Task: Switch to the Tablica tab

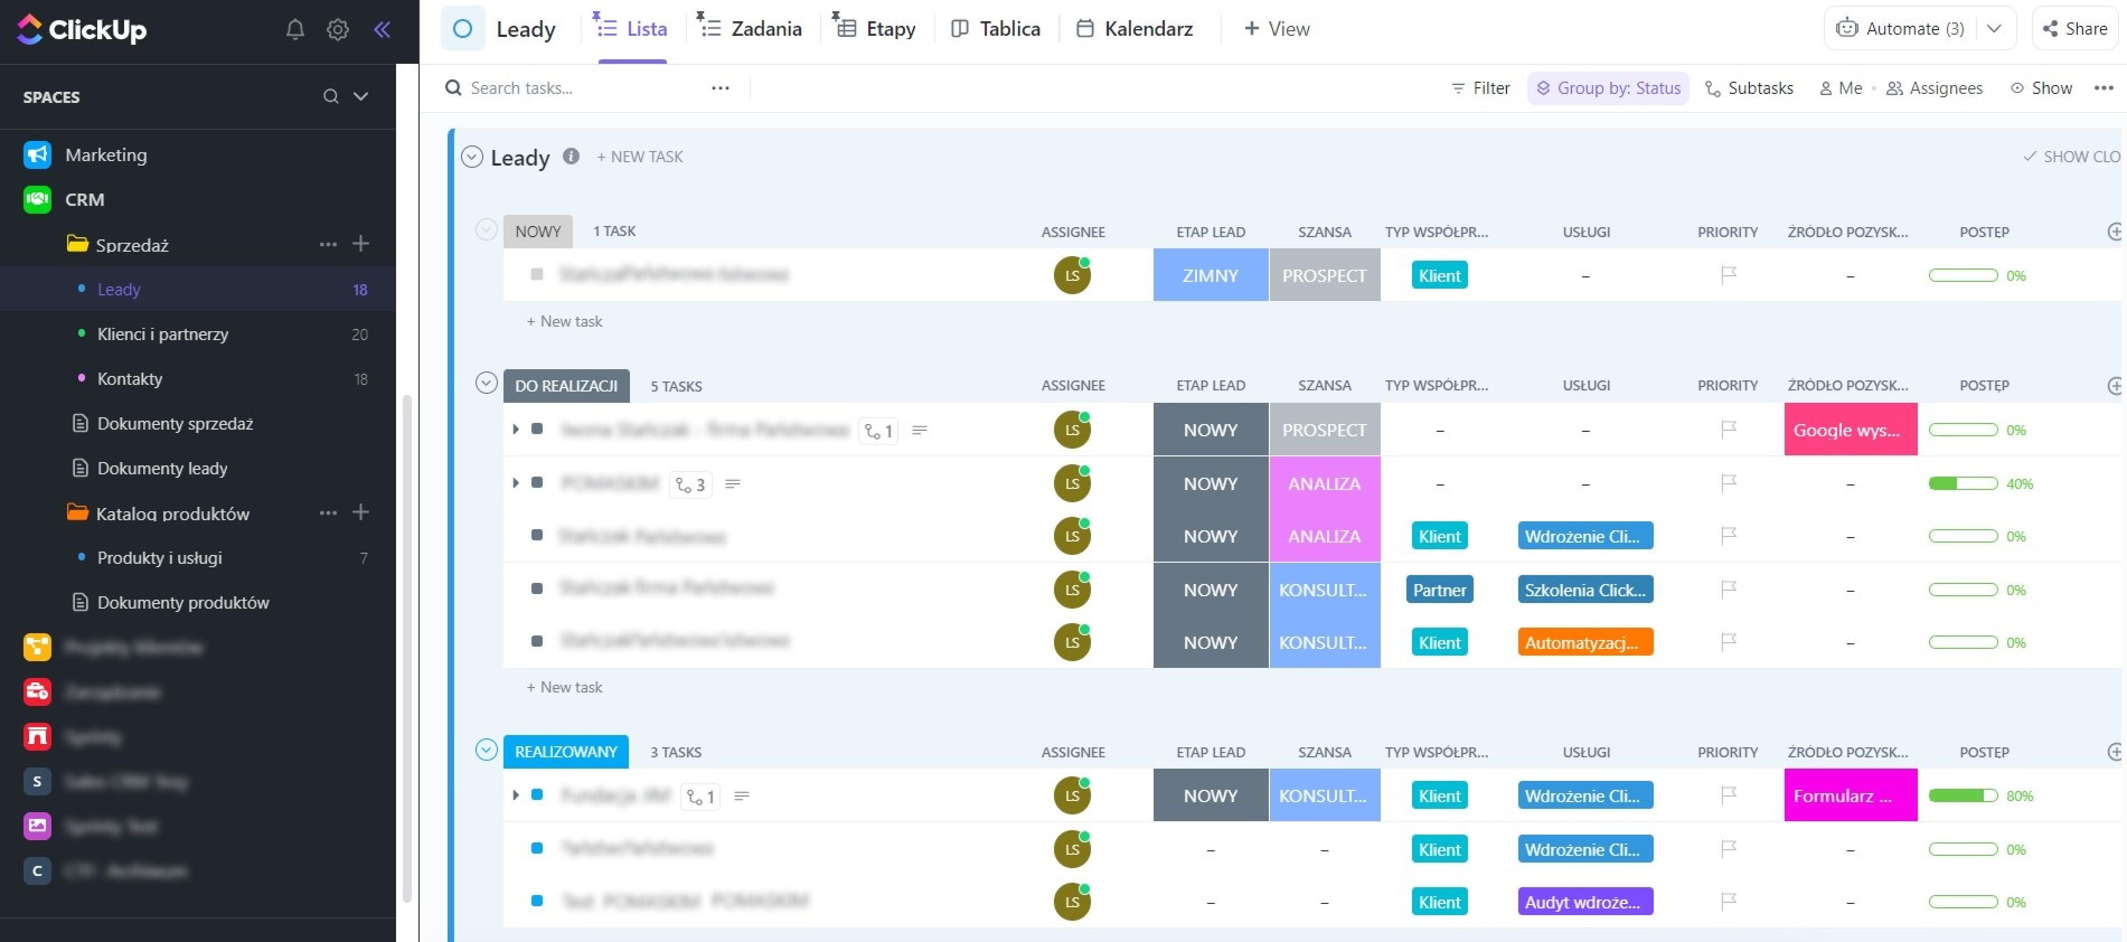Action: [996, 29]
